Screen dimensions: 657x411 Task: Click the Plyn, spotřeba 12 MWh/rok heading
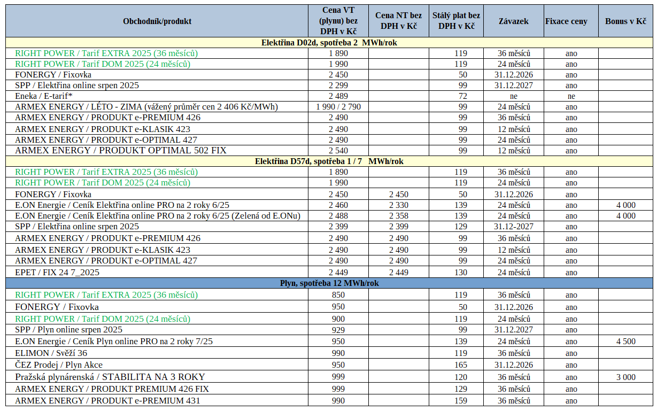(x=329, y=283)
